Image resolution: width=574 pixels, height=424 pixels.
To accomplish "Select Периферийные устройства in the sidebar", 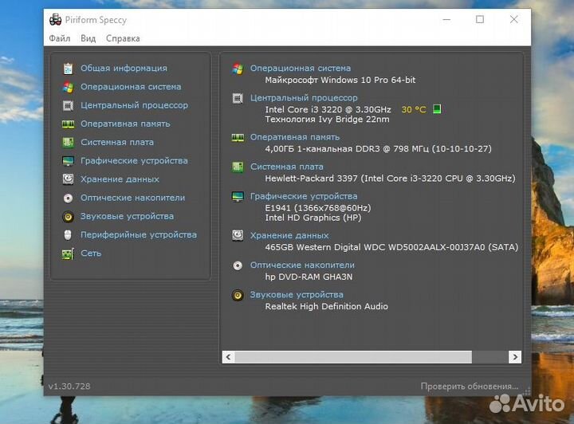I will pyautogui.click(x=139, y=235).
